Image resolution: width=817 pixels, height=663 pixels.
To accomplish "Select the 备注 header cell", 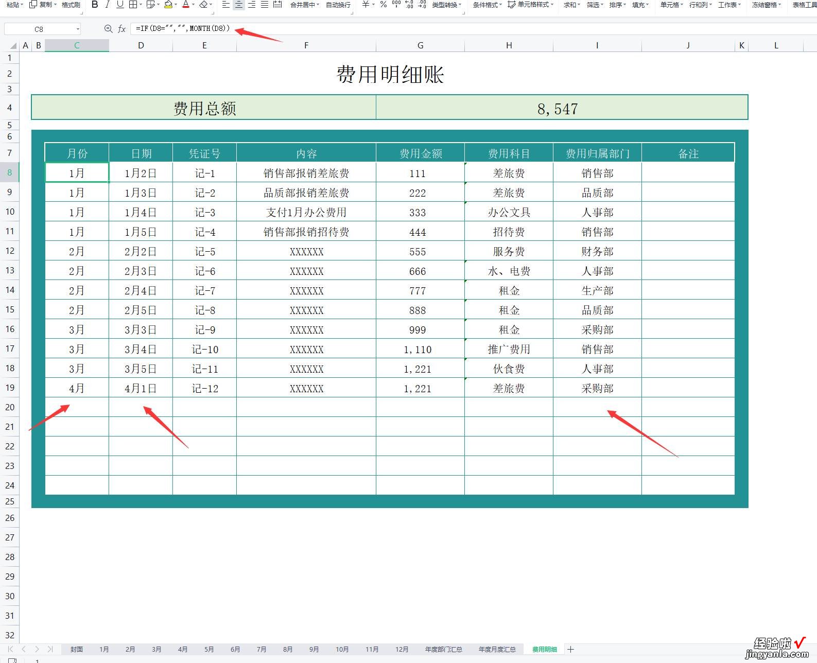I will coord(688,153).
